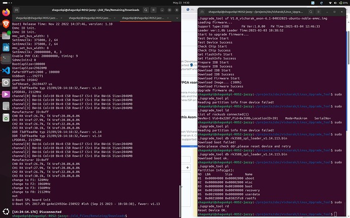The width and height of the screenshot is (350, 218).
Task: Launch the purple media player dock icon
Action: pos(6,94)
